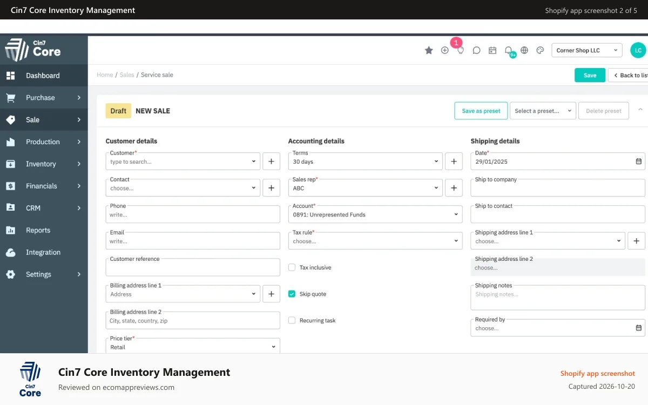Screen dimensions: 648x405
Task: Add new shipping address with plus button
Action: pyautogui.click(x=636, y=241)
